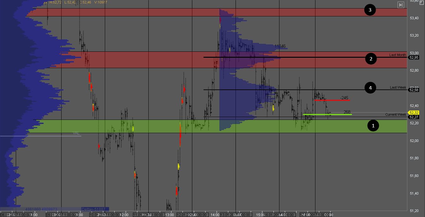
Task: Click the black circle marker numbered 1
Action: click(373, 126)
